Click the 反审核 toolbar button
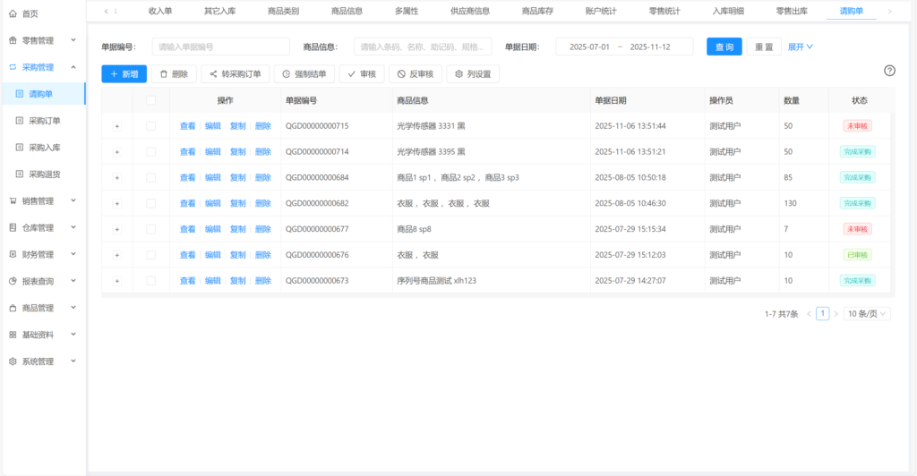Image resolution: width=917 pixels, height=476 pixels. 415,74
